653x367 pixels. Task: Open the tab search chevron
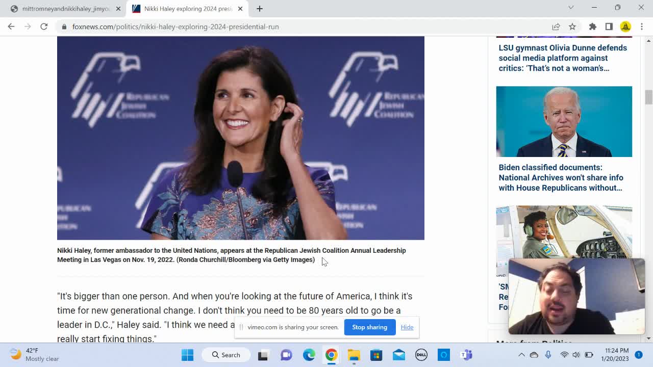click(571, 8)
